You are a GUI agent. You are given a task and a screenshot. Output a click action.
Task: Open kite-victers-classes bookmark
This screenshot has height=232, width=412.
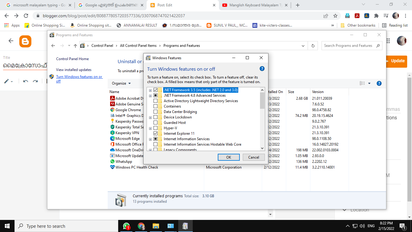(x=272, y=25)
